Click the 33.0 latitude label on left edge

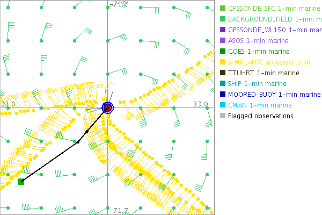click(x=8, y=104)
